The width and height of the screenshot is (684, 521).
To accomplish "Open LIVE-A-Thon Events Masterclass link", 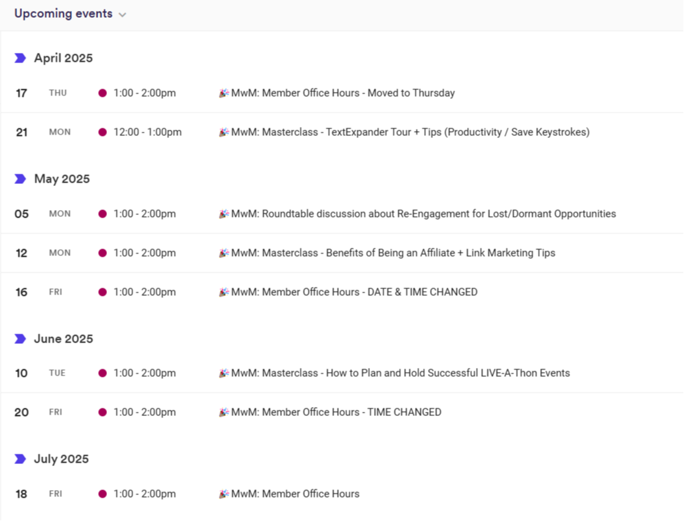I will pyautogui.click(x=401, y=373).
